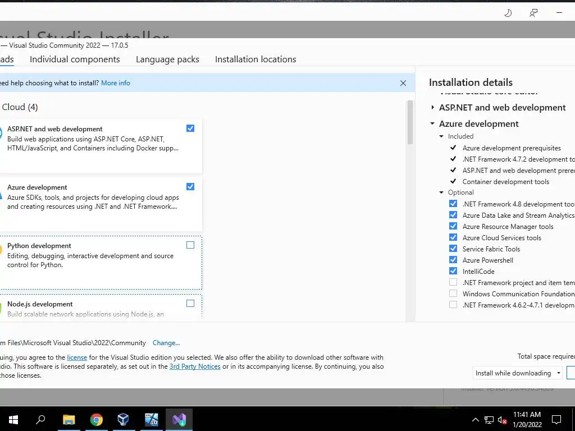
Task: Toggle the dark theme moon icon
Action: (x=508, y=13)
